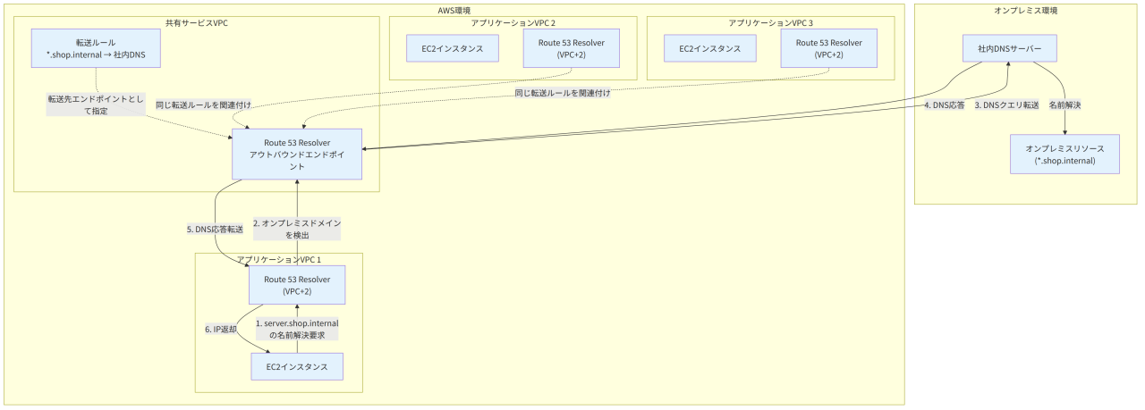Viewport: 1145px width, 410px height.
Task: Select Route 53 Resolver in アプリケーションVPC 1
Action: coord(297,285)
